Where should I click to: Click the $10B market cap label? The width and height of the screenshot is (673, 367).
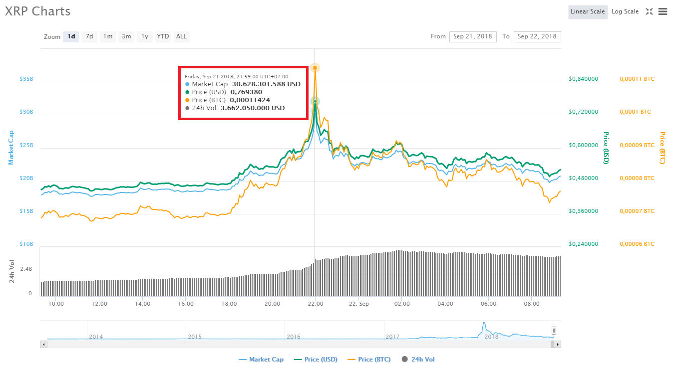point(26,244)
